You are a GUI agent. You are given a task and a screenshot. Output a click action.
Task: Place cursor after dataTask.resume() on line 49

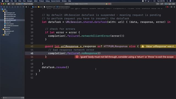69,67
